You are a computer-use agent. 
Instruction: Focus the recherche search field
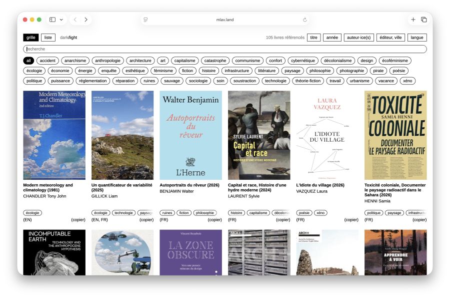coord(224,49)
